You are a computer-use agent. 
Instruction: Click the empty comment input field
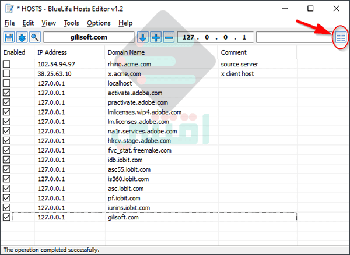[295, 37]
